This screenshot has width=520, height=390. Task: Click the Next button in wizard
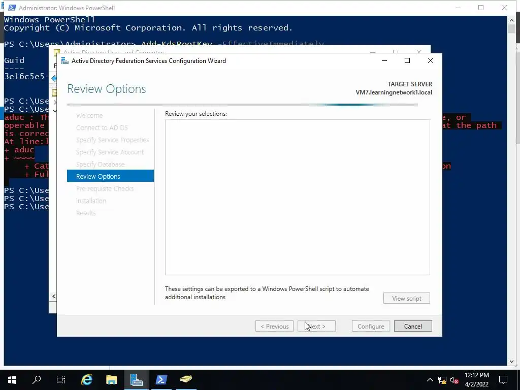pyautogui.click(x=316, y=327)
